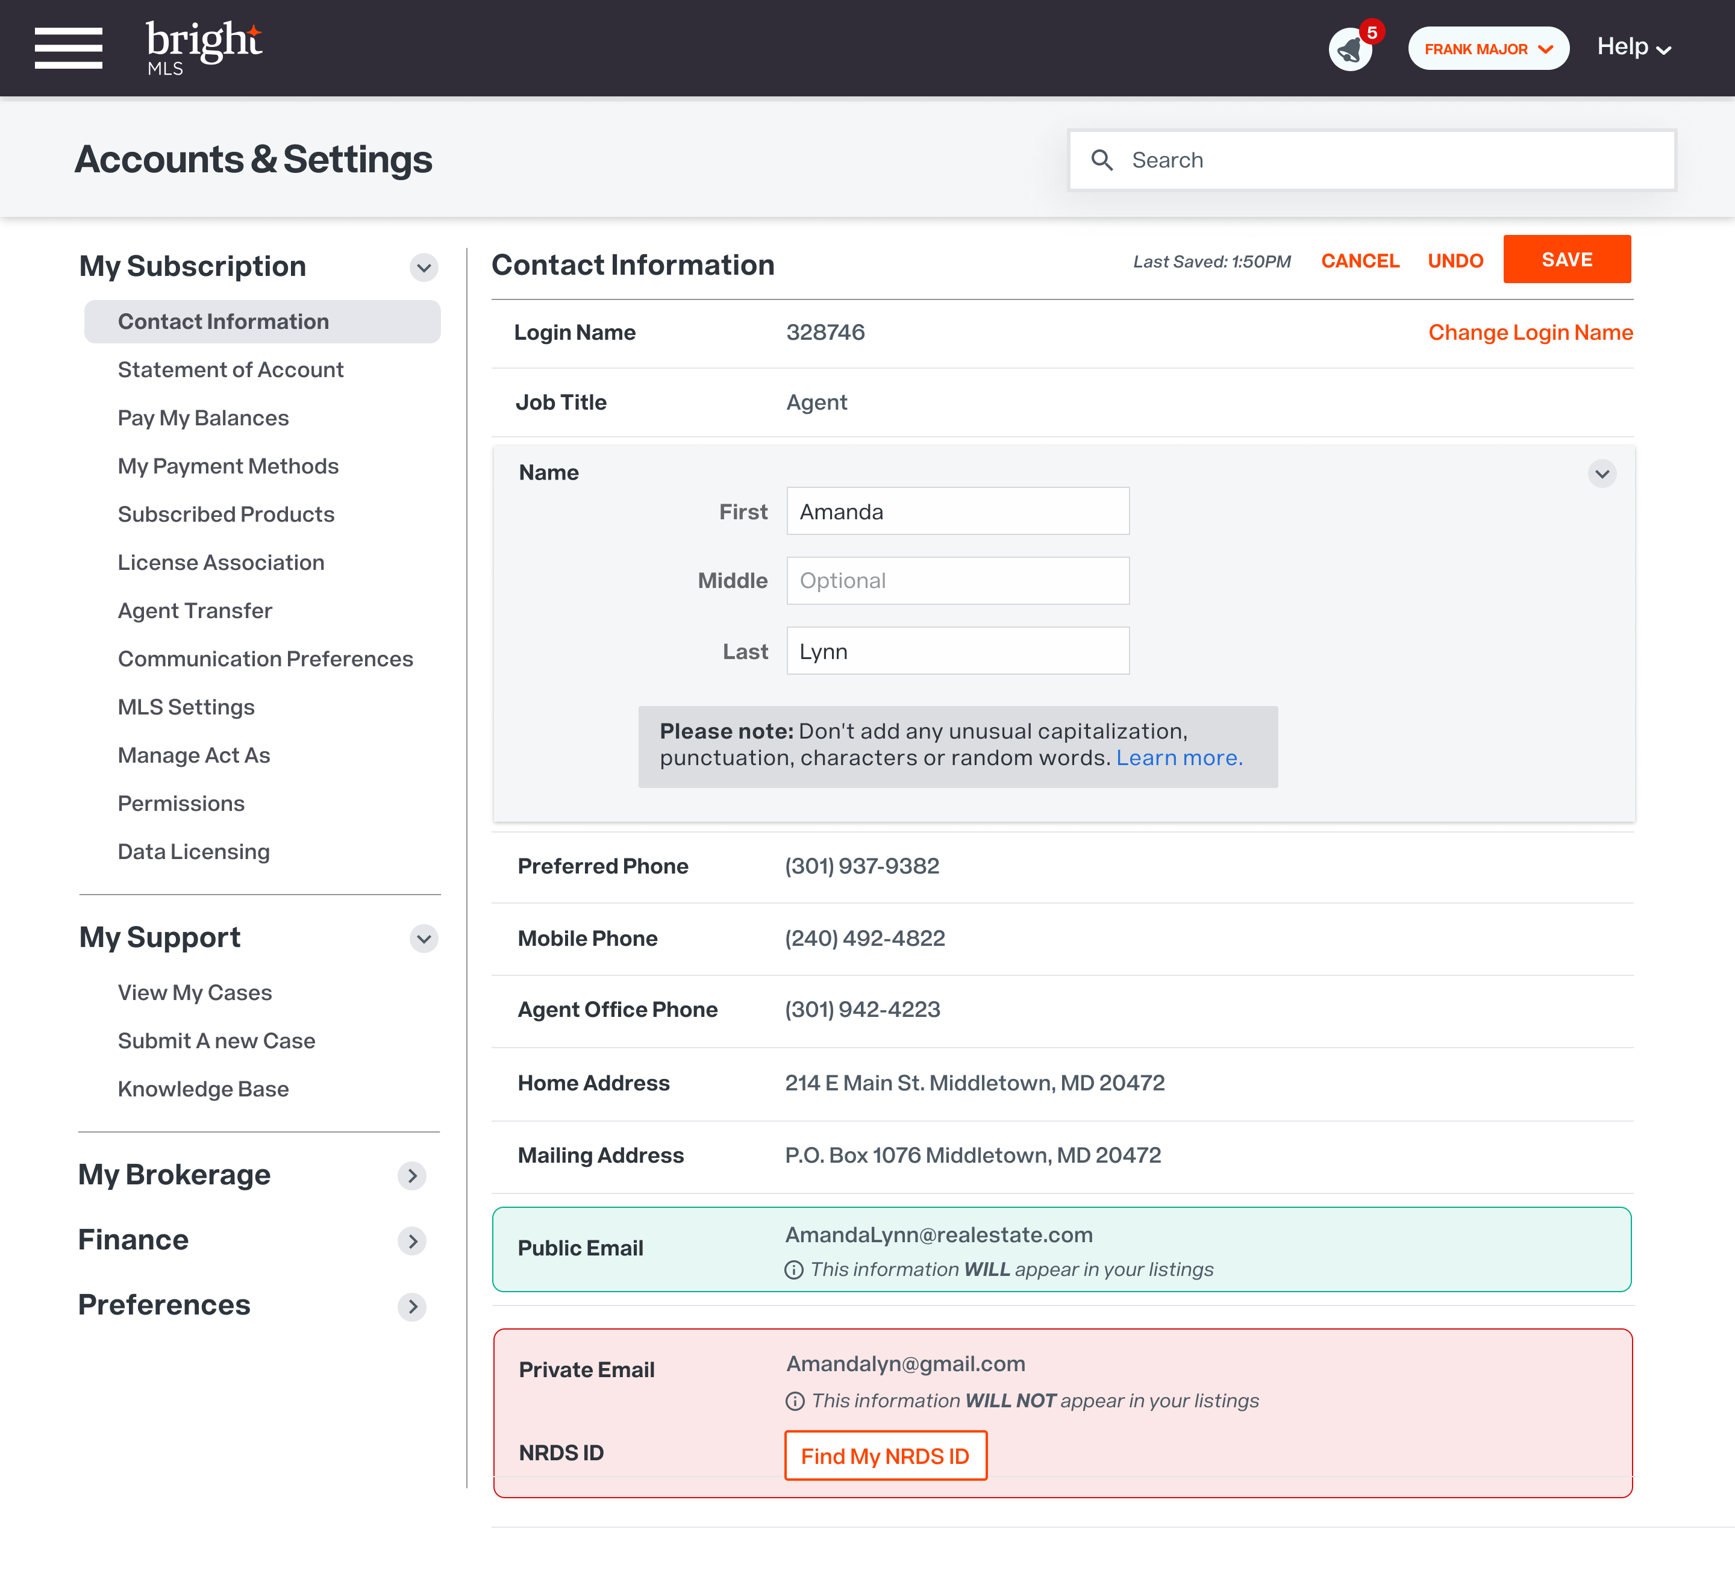Expand the My Brokerage section
Viewport: 1735px width, 1588px height.
pyautogui.click(x=412, y=1176)
